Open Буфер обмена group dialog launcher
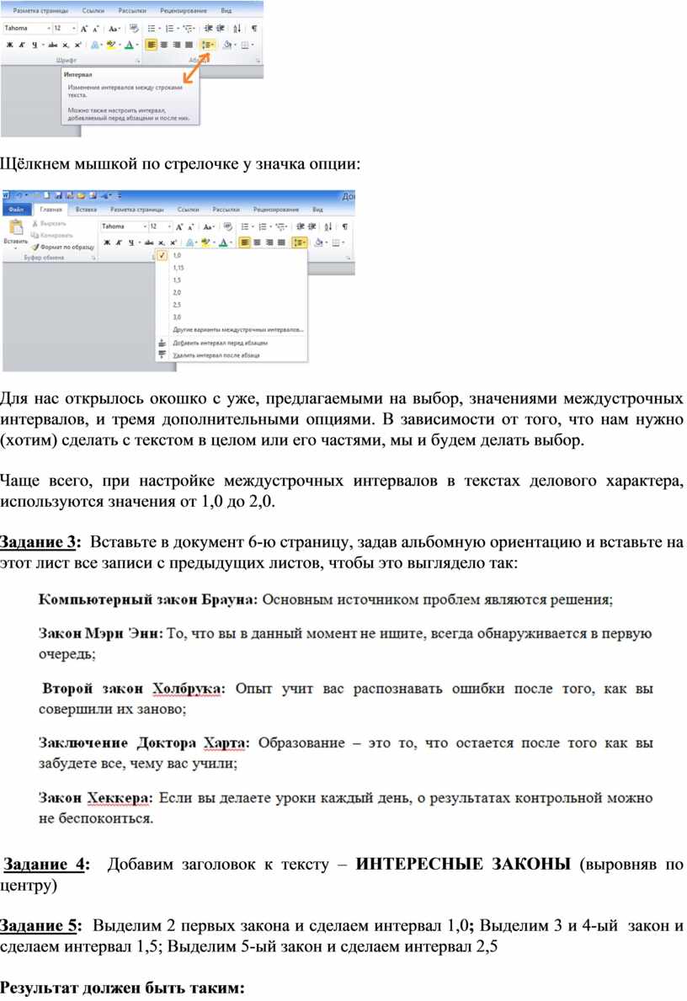 pos(93,258)
